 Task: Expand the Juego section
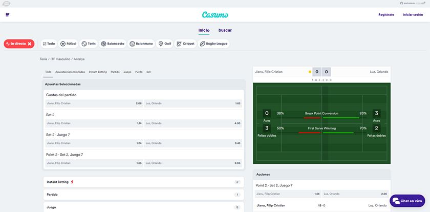coord(144,207)
